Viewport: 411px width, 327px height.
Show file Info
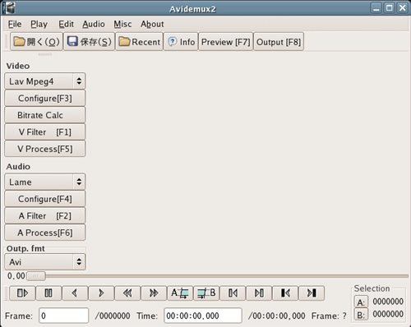click(x=181, y=42)
